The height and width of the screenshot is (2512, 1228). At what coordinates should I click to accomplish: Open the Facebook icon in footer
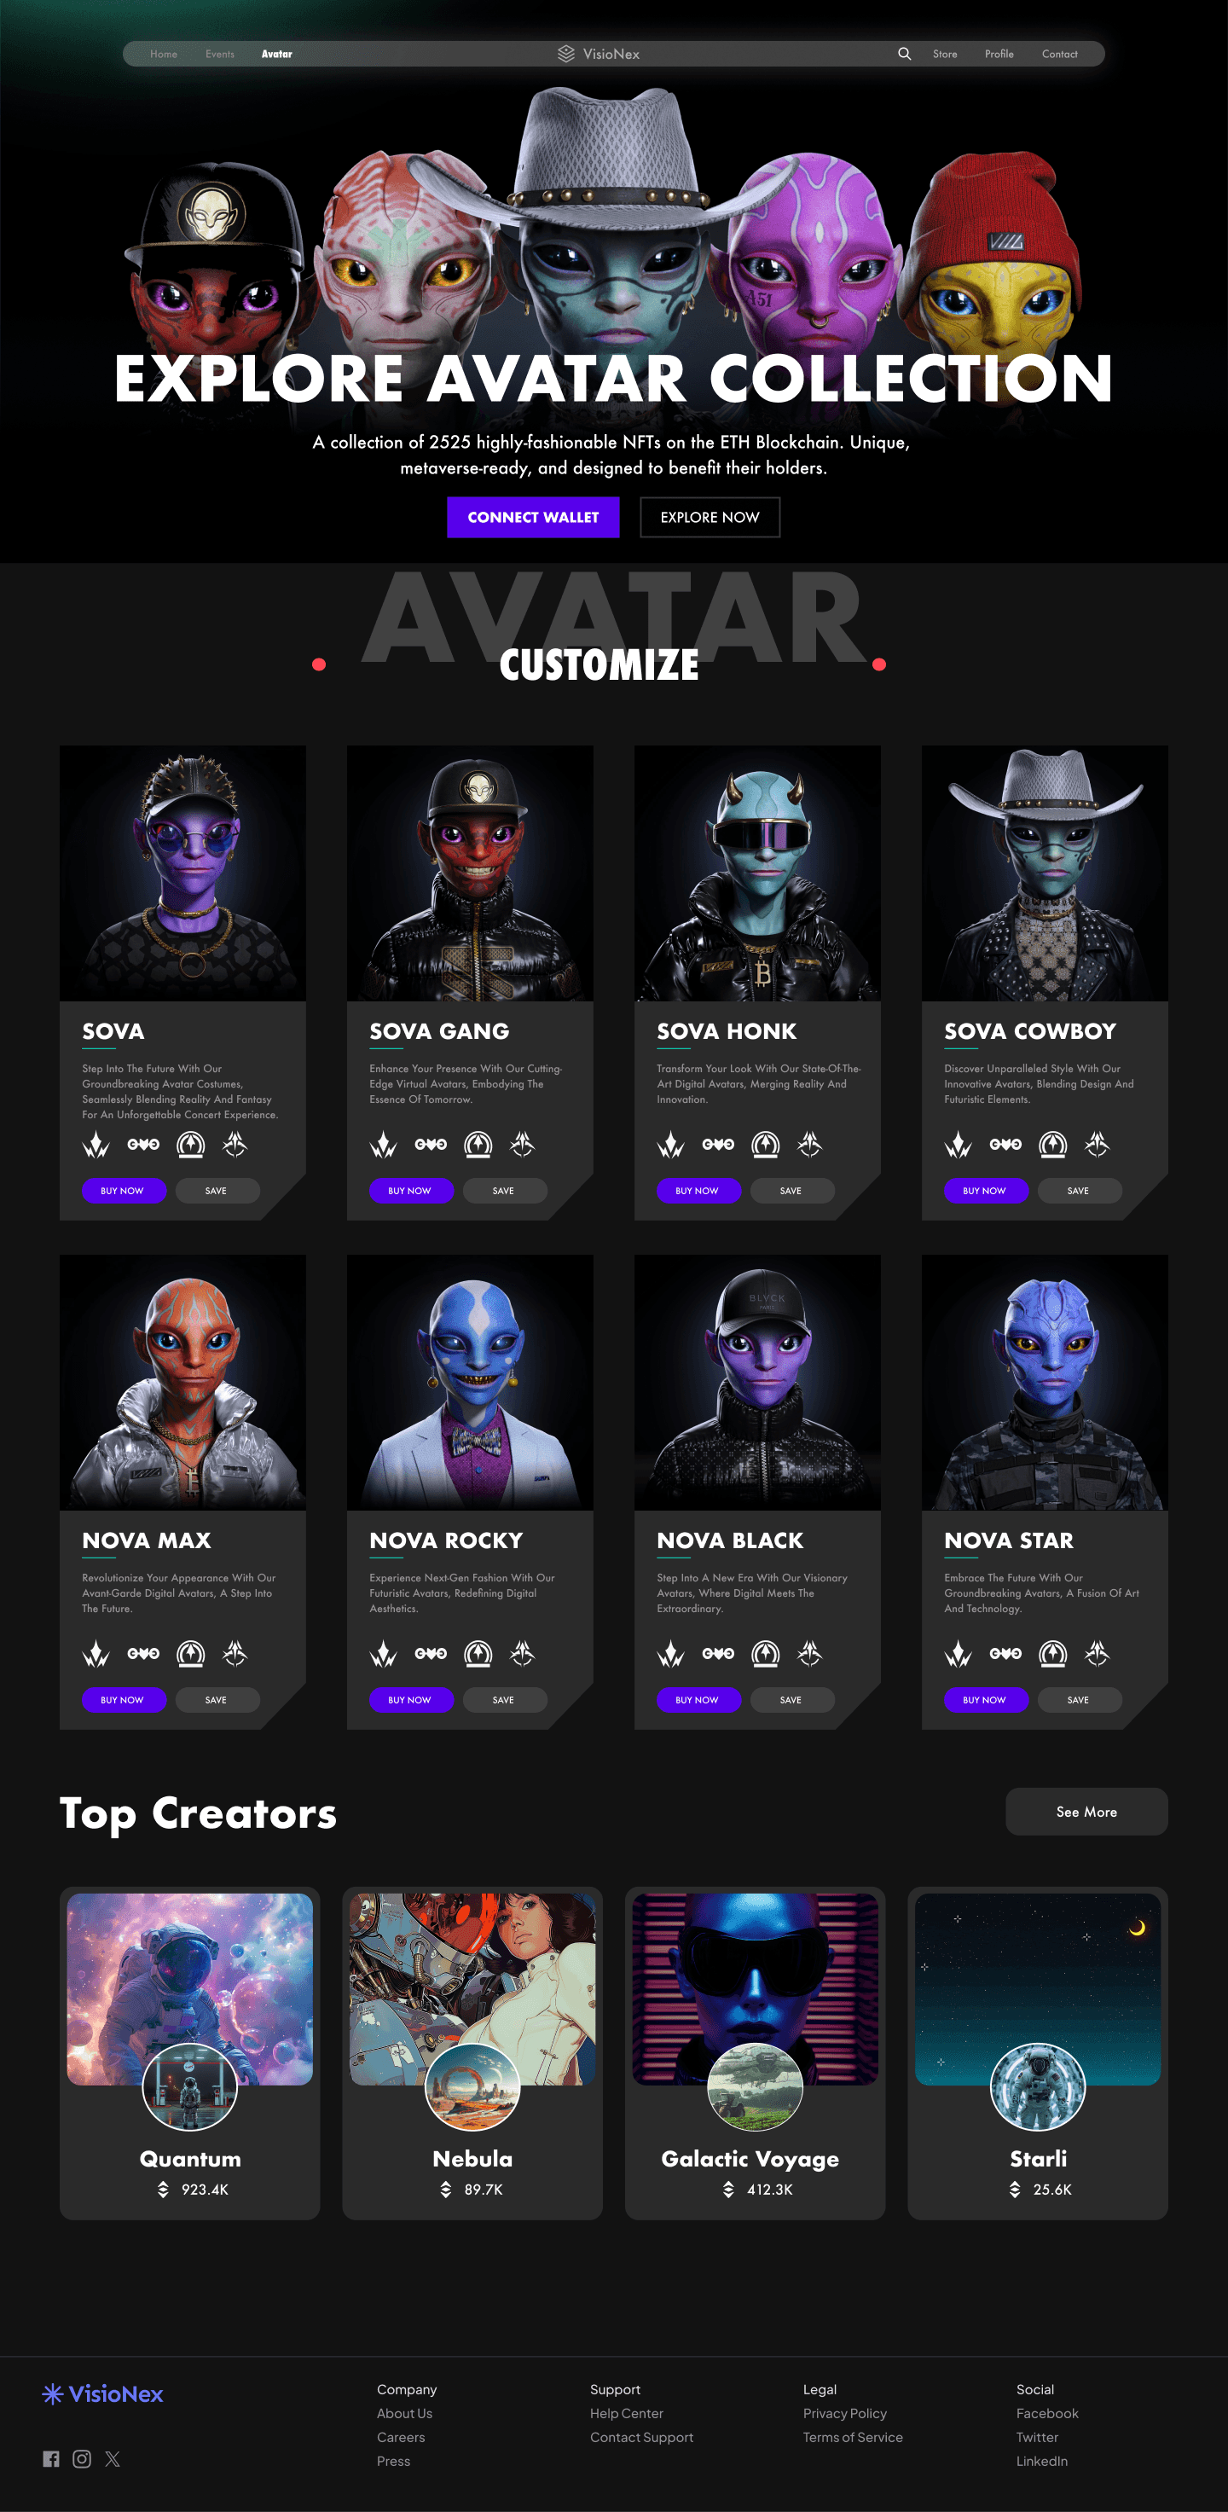coord(52,2458)
